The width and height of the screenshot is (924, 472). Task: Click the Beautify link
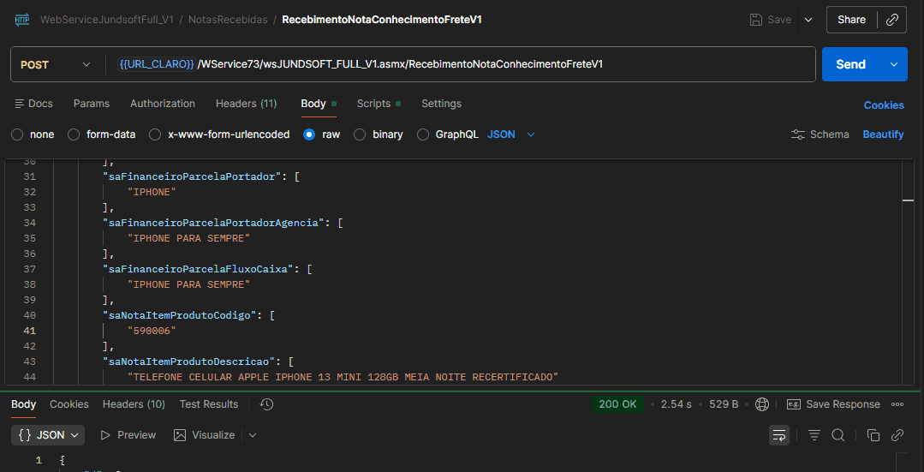point(883,134)
